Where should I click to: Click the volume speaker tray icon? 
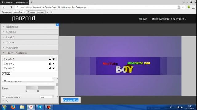click(182, 107)
